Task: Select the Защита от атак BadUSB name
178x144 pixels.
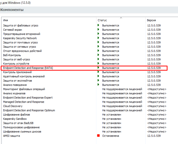Action: 18,123
